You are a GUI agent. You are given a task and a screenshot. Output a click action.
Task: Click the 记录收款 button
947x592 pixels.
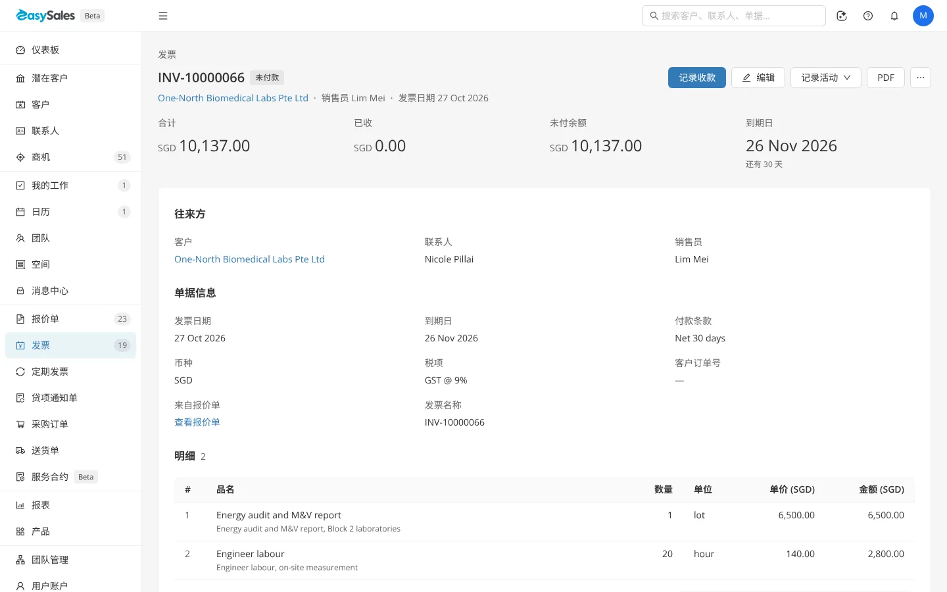click(697, 78)
